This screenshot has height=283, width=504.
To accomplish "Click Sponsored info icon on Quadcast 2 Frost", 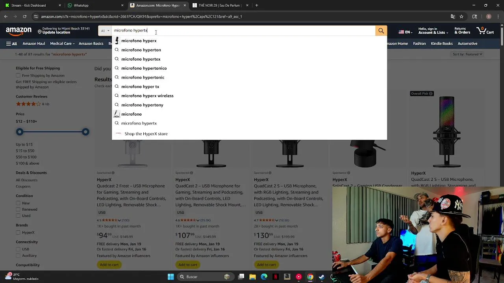I will [113, 173].
